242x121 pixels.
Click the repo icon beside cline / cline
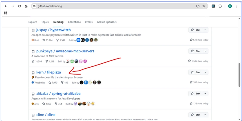pyautogui.click(x=33, y=115)
